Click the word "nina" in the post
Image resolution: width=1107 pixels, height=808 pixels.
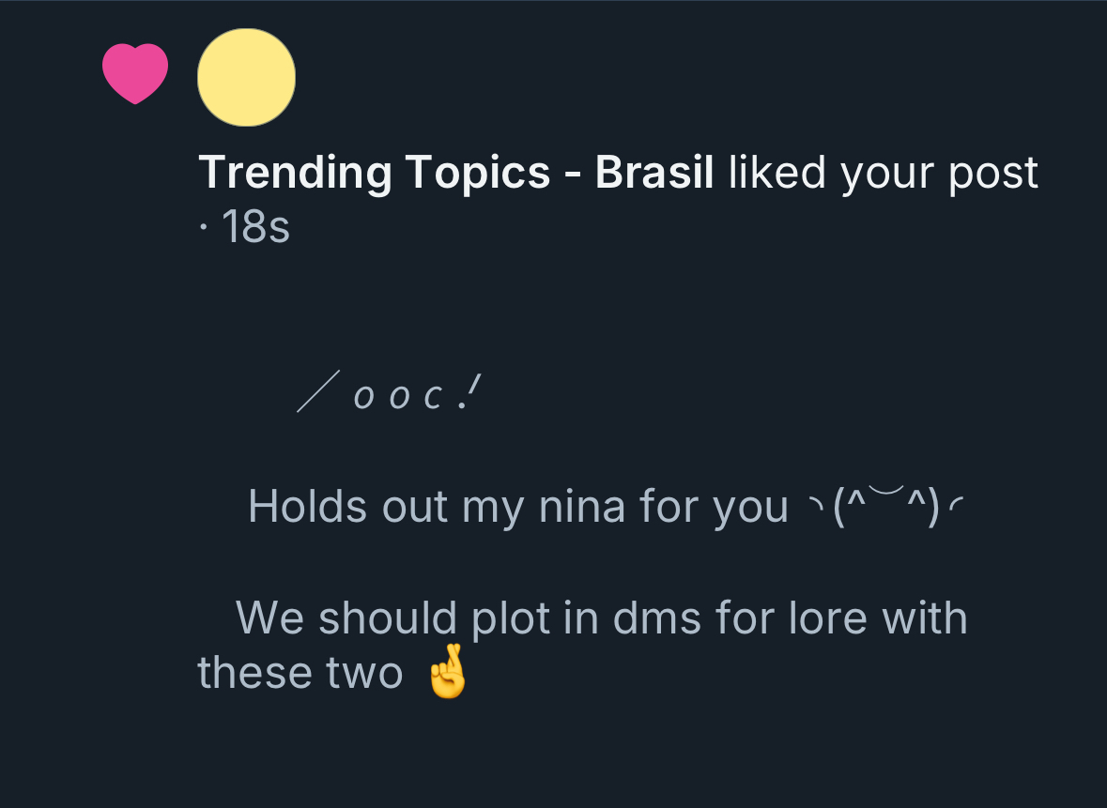(x=581, y=508)
